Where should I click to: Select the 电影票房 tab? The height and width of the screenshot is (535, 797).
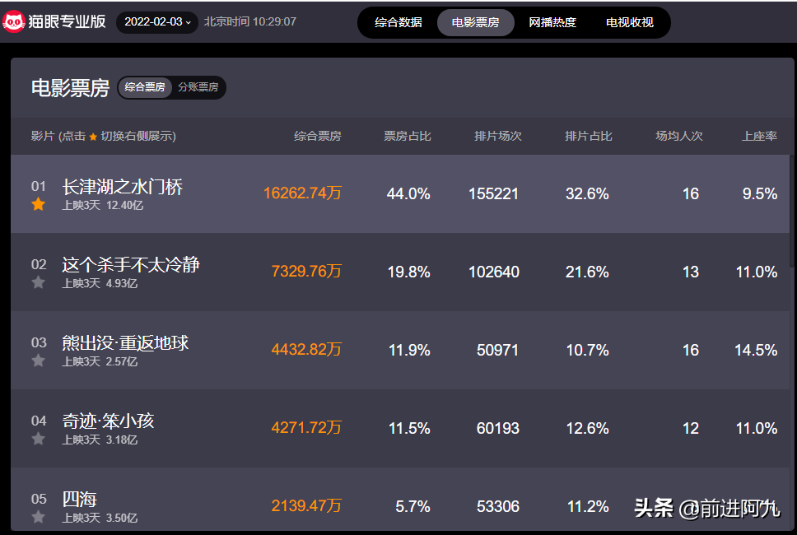475,22
